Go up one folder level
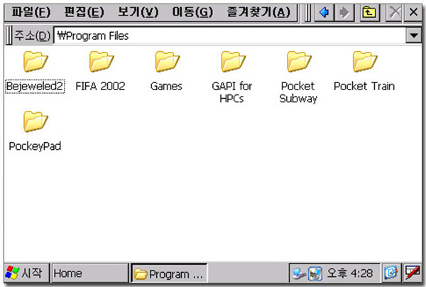 click(369, 12)
